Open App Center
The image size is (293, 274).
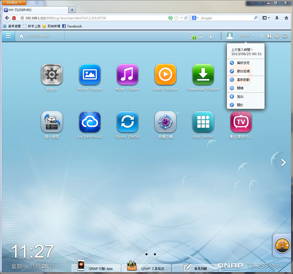[203, 122]
